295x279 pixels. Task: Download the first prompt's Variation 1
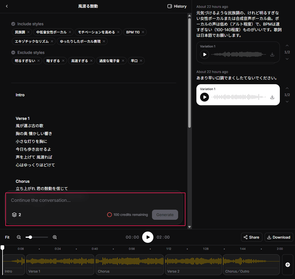[x=272, y=54]
